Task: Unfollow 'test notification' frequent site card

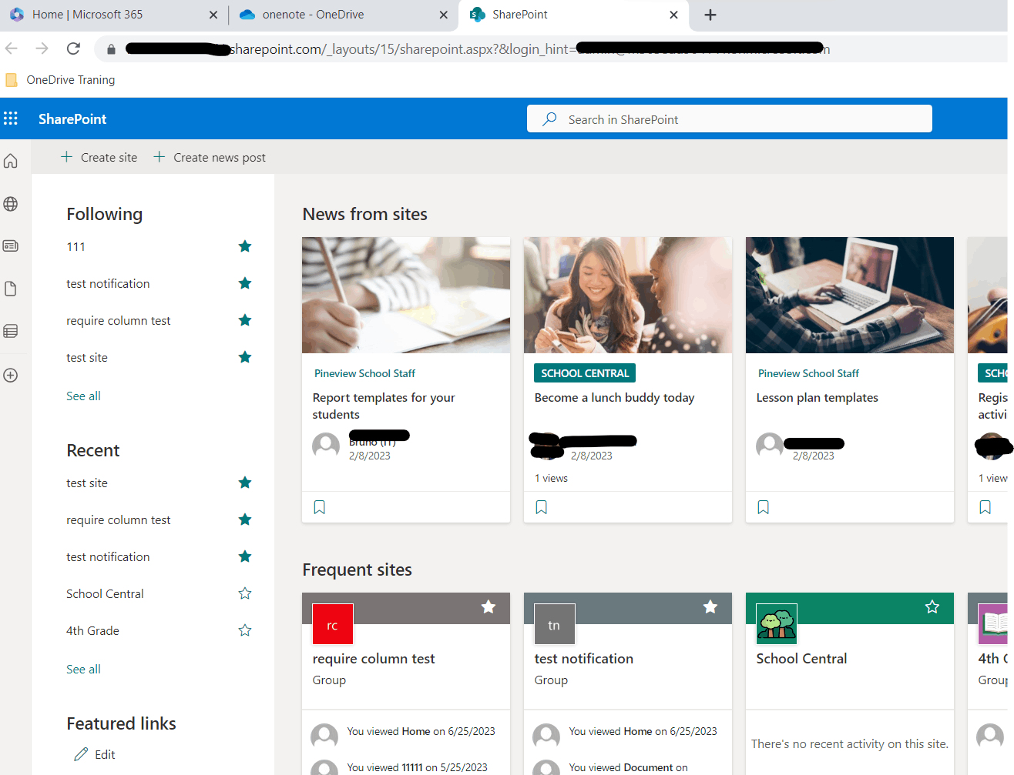Action: coord(710,607)
